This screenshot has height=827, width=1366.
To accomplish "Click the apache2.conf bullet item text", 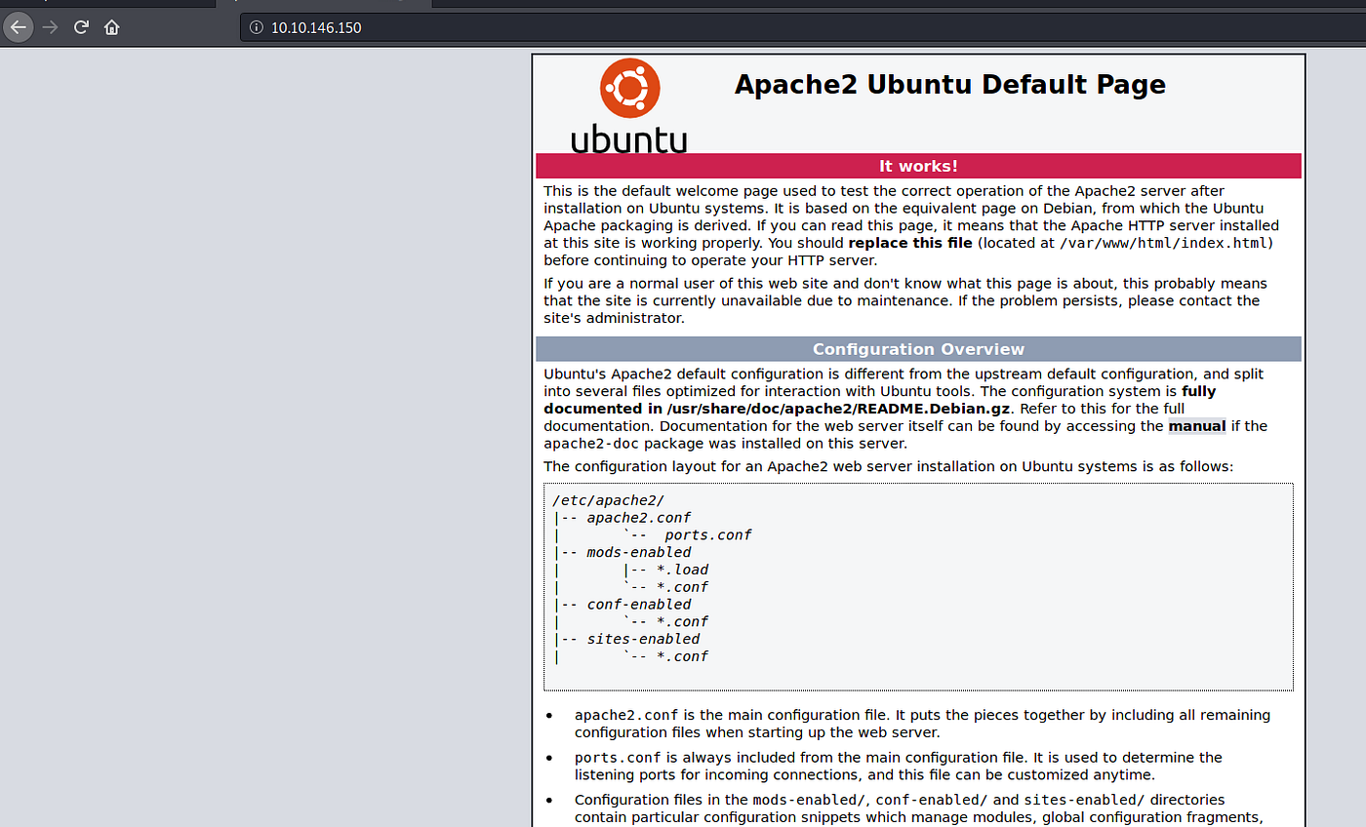I will click(922, 724).
